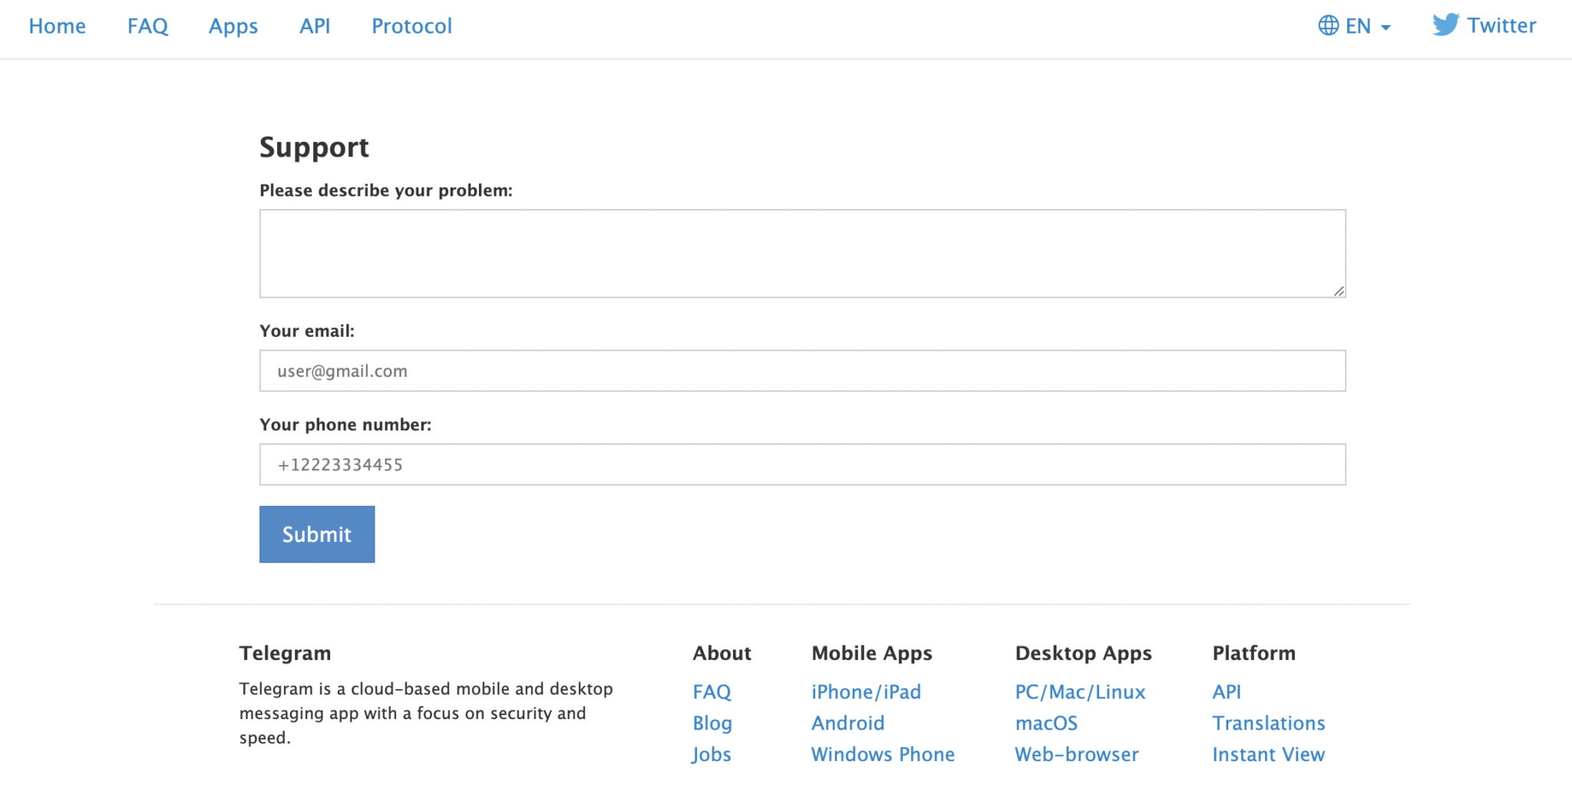Click the globe language icon
Viewport: 1572px width, 808px height.
coord(1328,26)
